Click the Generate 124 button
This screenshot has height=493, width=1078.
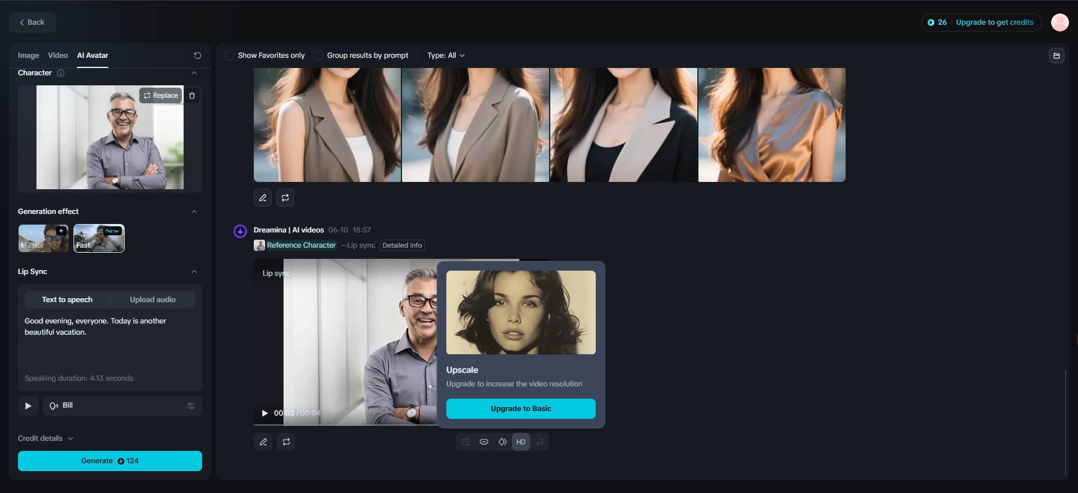pyautogui.click(x=110, y=461)
